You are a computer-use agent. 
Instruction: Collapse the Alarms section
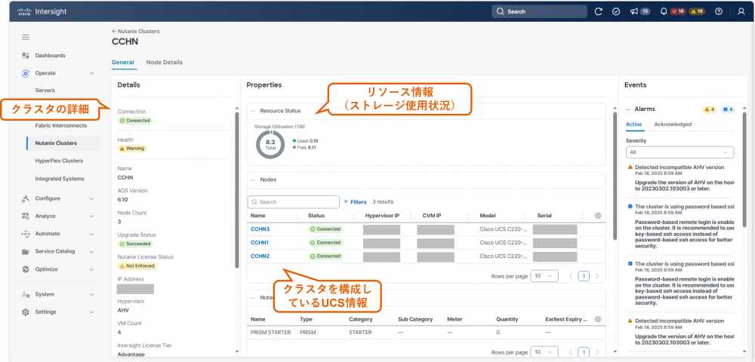pyautogui.click(x=628, y=109)
